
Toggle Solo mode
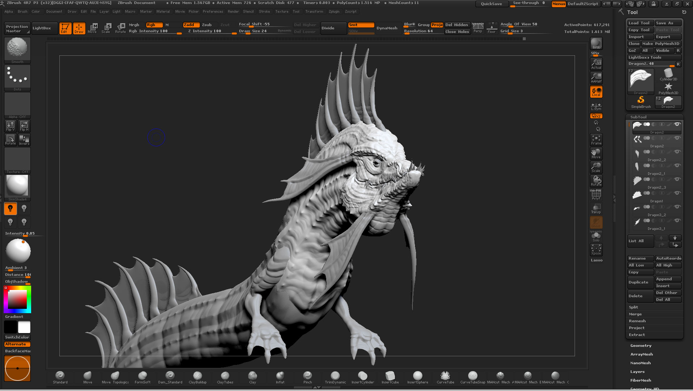point(596,236)
